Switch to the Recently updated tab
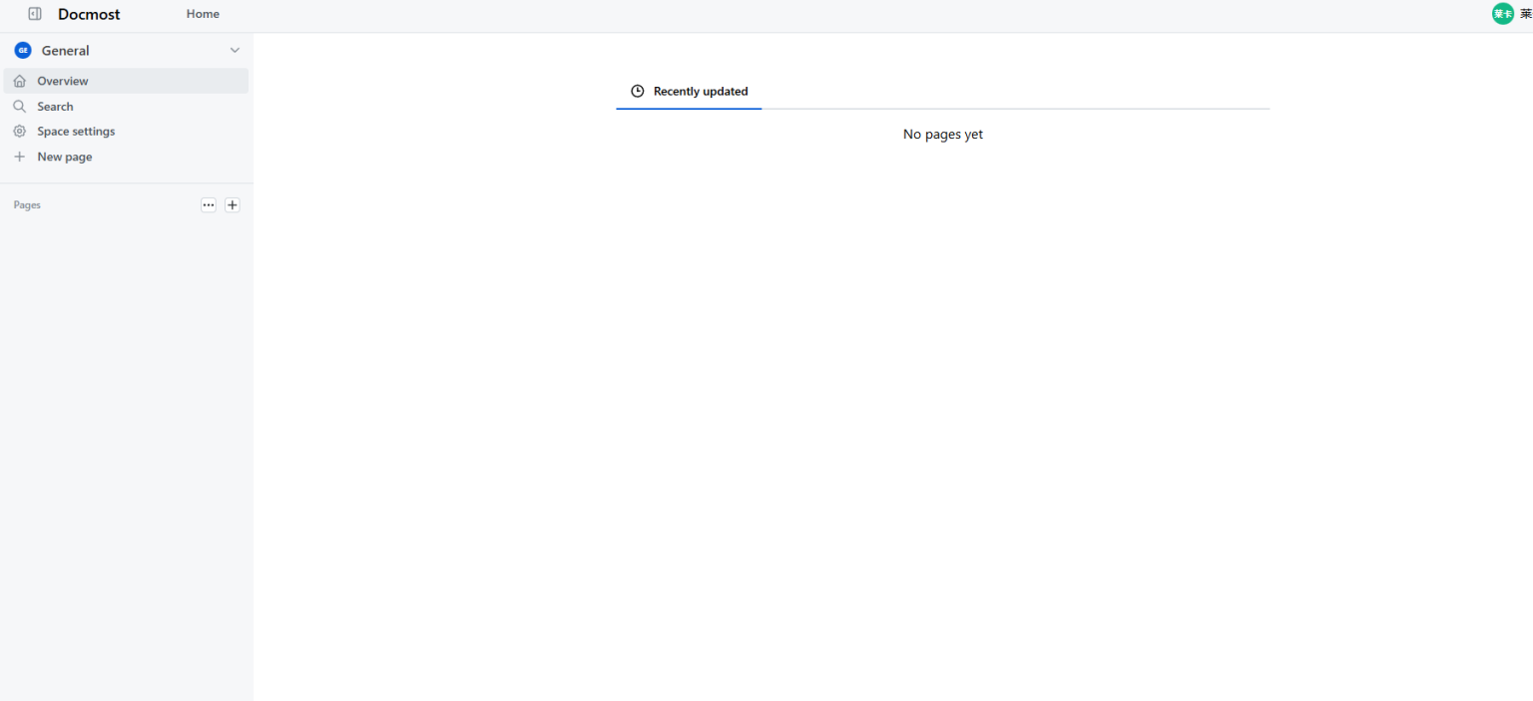This screenshot has height=701, width=1533. tap(700, 92)
